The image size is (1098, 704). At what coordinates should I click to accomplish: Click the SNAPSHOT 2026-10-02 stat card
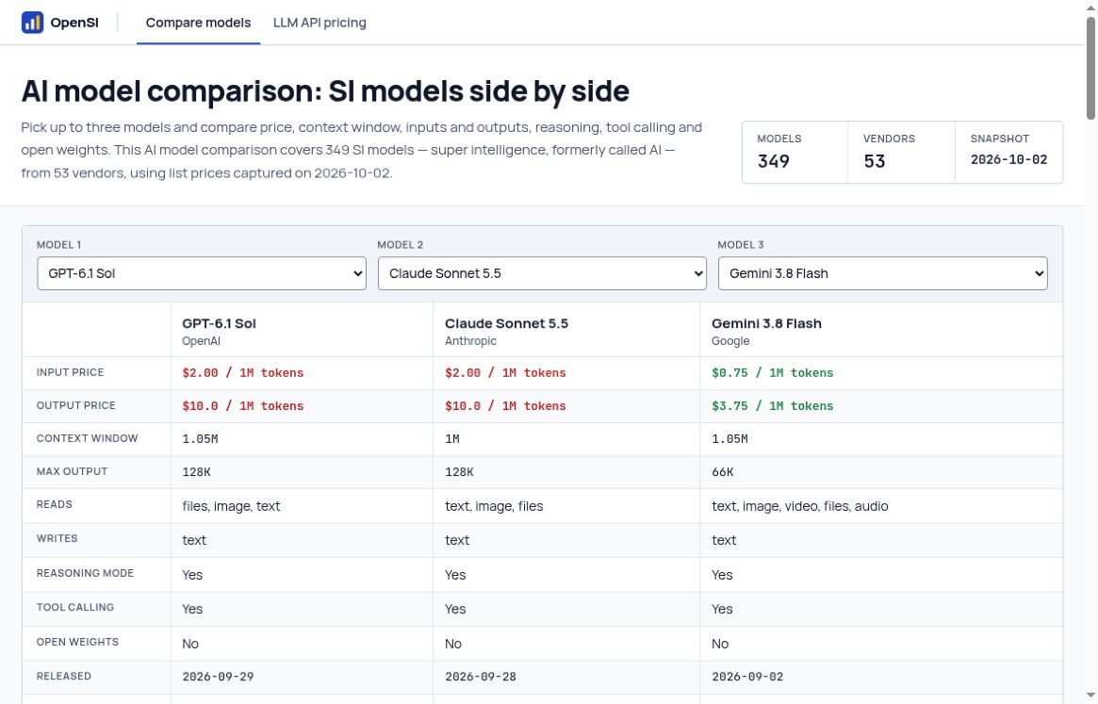point(1009,152)
